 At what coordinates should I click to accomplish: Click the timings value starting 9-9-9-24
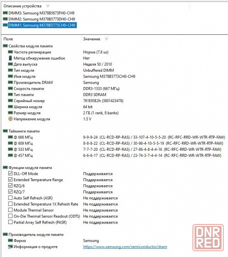(154, 137)
